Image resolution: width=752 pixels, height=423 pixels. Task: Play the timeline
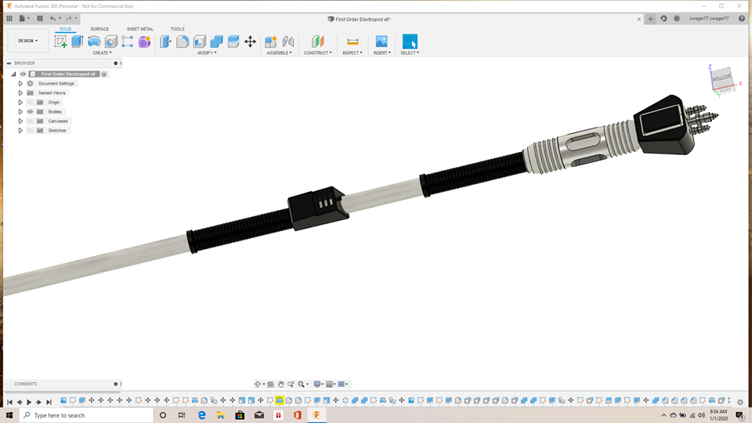tap(29, 402)
